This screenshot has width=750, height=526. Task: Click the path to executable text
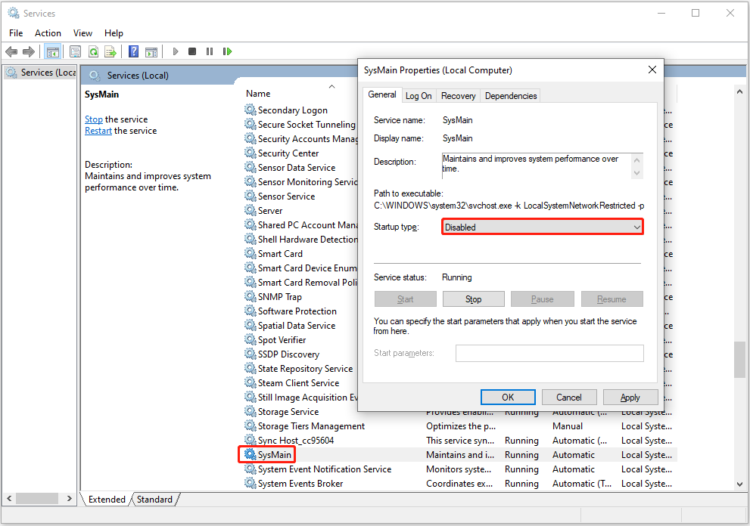click(x=509, y=206)
